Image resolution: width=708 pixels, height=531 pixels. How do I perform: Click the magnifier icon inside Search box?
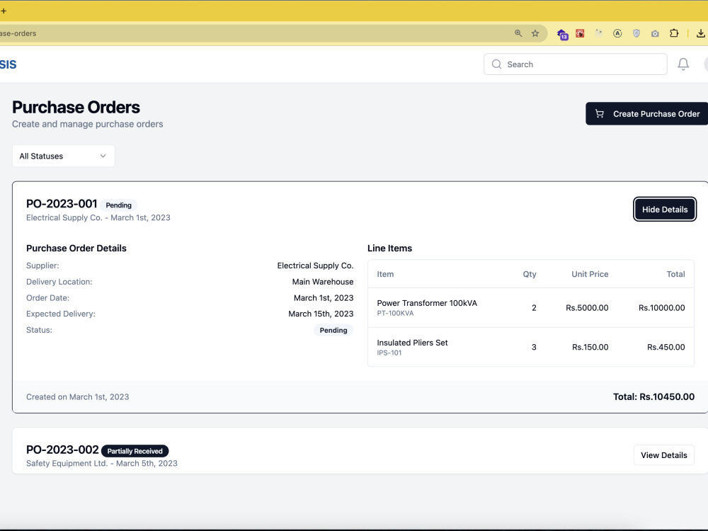(496, 64)
